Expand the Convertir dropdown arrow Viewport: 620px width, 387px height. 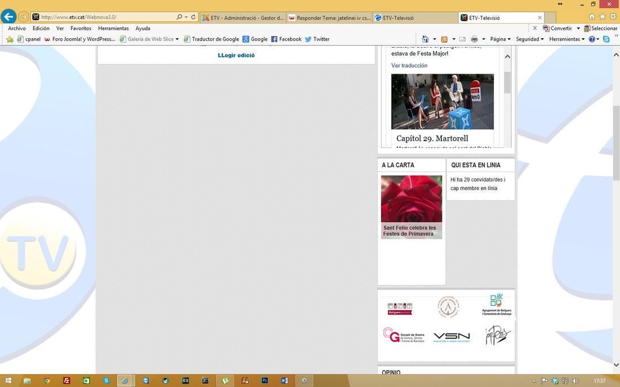(x=578, y=28)
